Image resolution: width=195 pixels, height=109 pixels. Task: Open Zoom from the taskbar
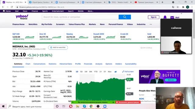point(105,106)
